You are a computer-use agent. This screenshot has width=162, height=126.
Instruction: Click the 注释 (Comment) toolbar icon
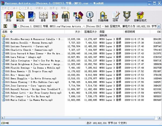[x=116, y=16]
